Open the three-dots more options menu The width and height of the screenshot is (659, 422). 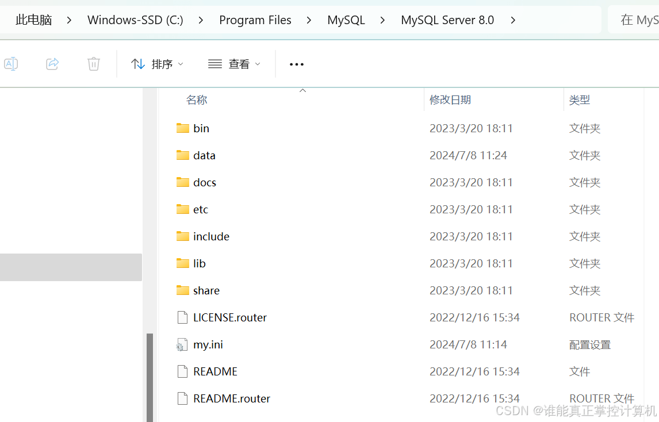[297, 64]
